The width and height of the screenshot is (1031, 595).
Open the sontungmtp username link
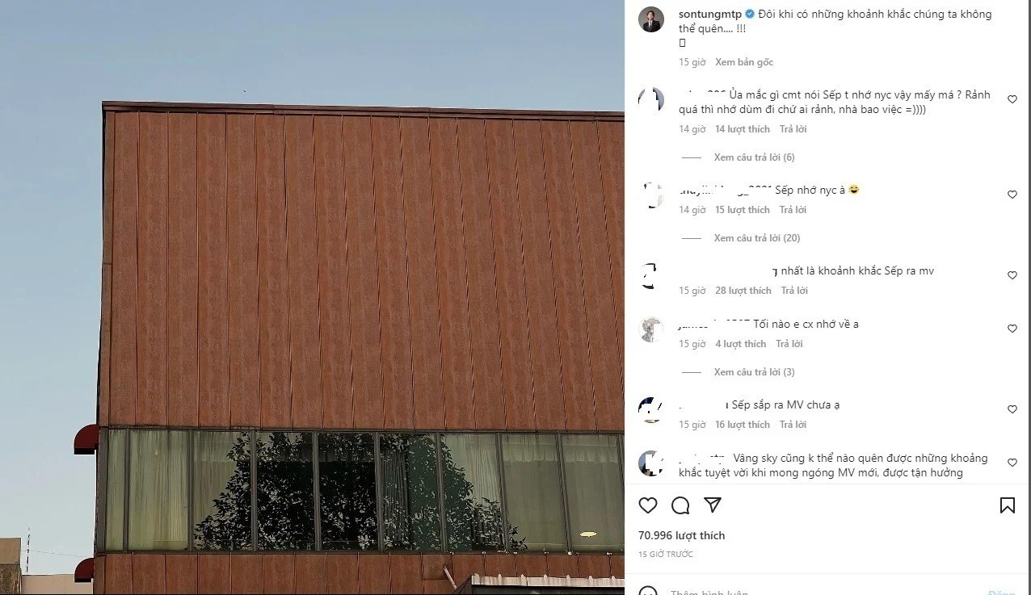tap(709, 14)
